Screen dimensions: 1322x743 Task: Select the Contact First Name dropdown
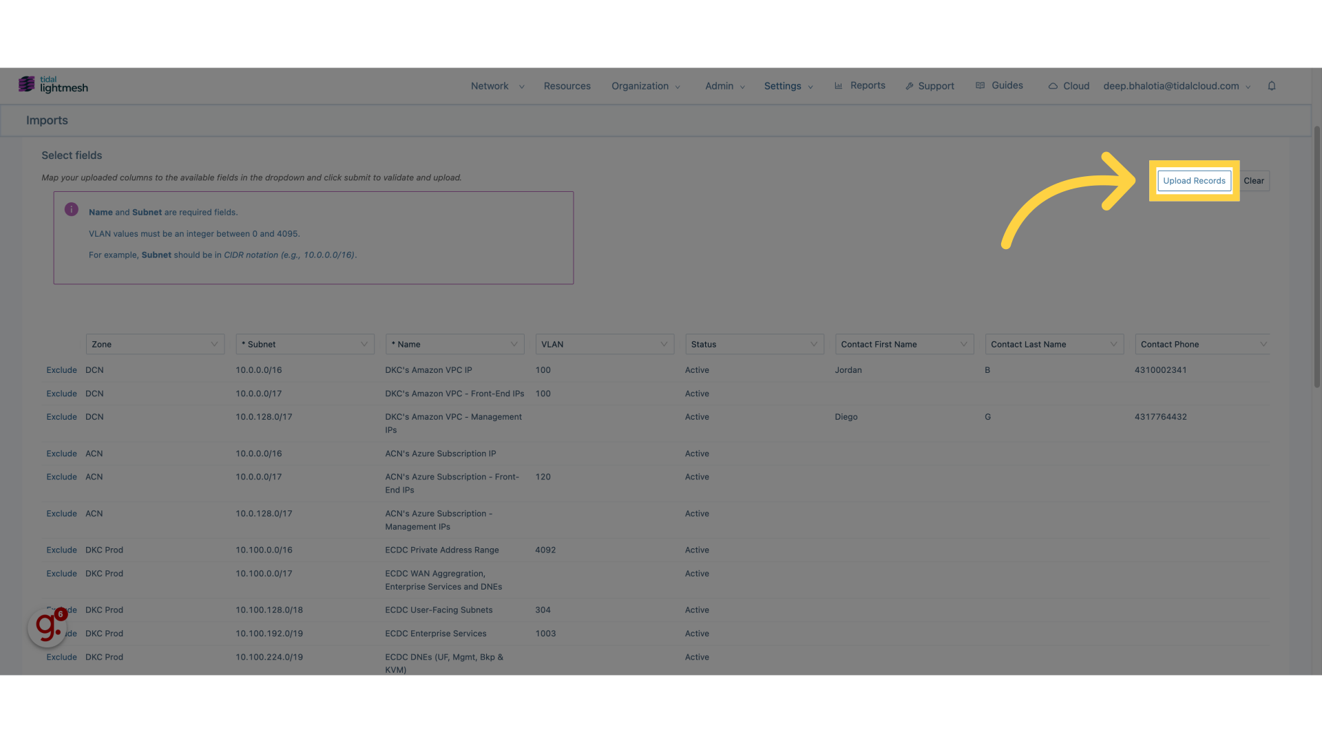click(x=903, y=344)
